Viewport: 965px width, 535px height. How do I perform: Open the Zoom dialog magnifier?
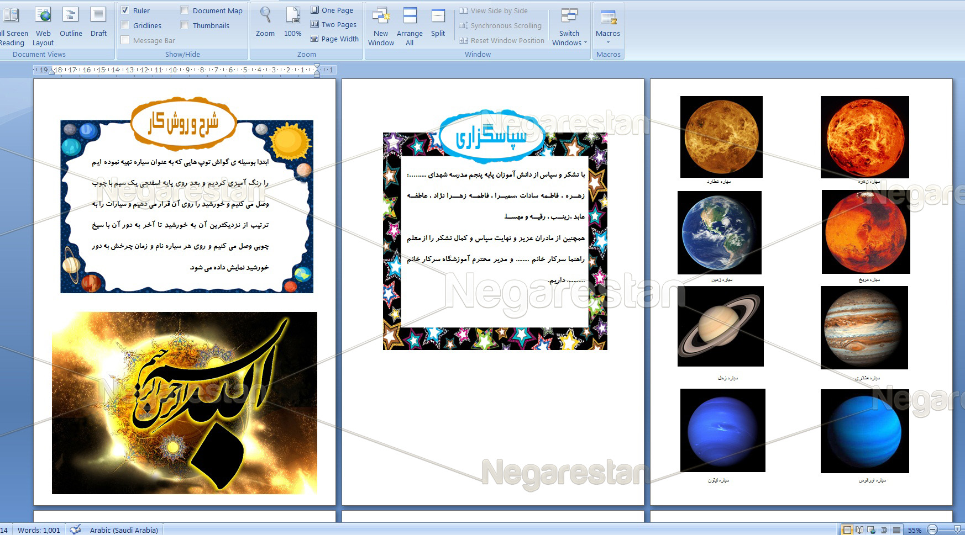265,22
